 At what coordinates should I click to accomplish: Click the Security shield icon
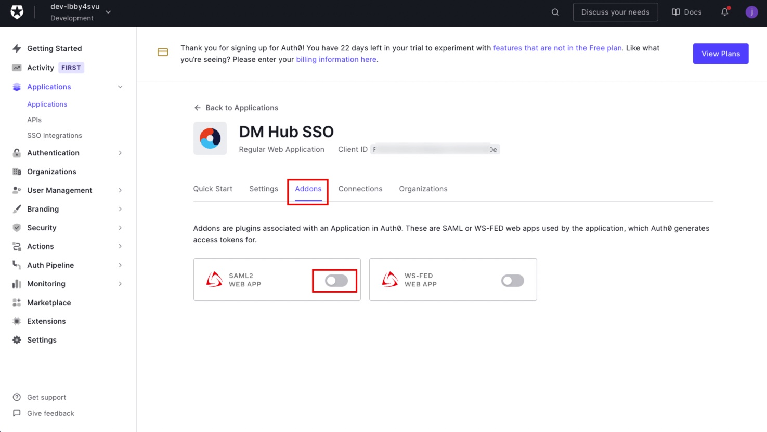[17, 228]
